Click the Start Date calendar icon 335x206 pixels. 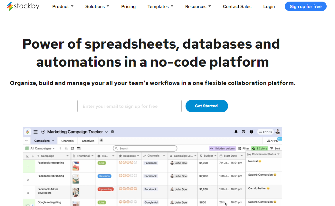click(221, 156)
